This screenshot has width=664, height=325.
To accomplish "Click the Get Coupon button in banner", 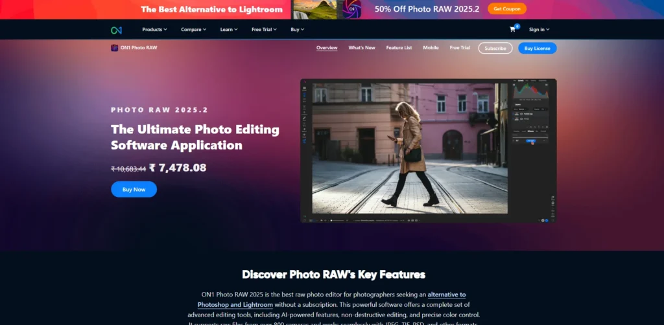I will [x=507, y=9].
